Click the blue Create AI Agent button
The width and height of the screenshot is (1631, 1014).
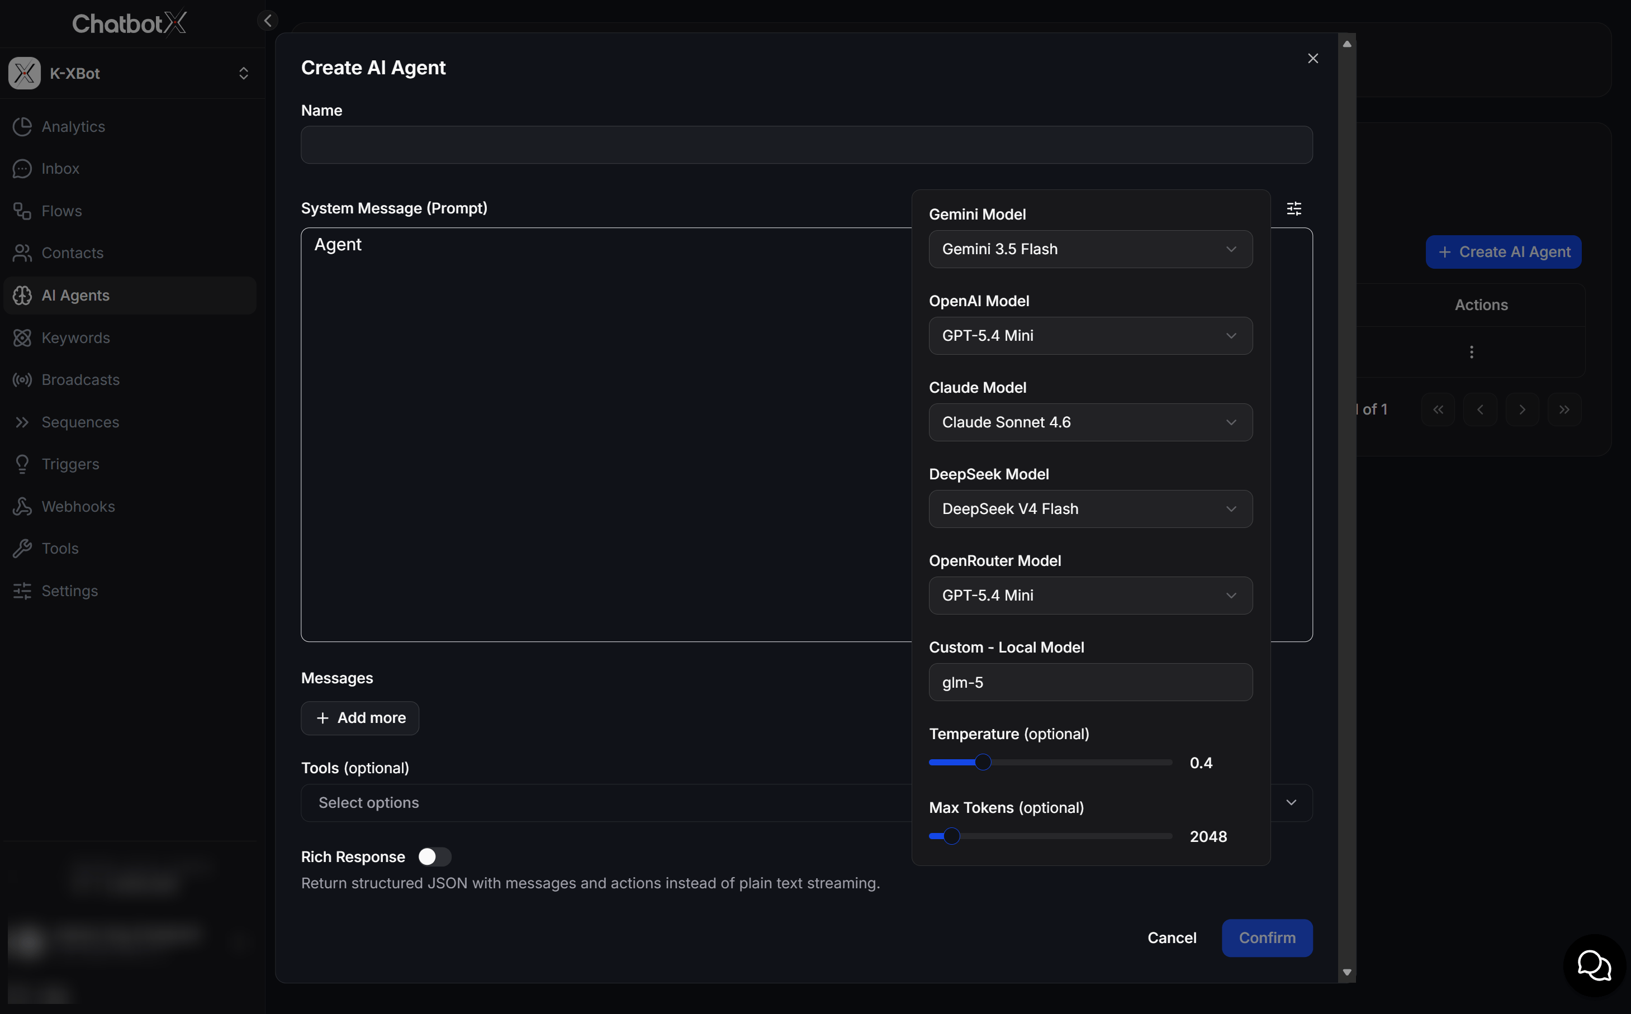click(x=1504, y=252)
